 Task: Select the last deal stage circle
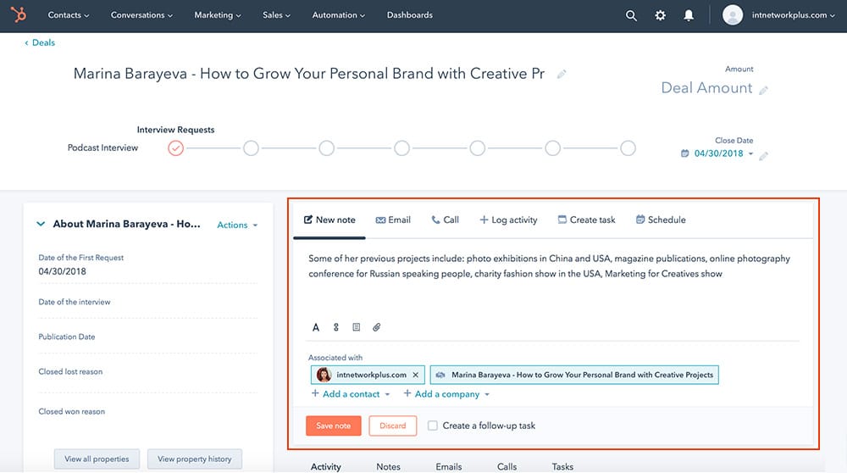628,147
